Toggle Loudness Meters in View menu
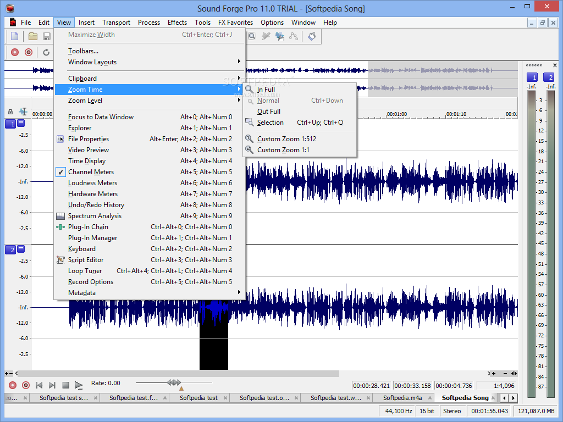563x422 pixels. (x=150, y=183)
